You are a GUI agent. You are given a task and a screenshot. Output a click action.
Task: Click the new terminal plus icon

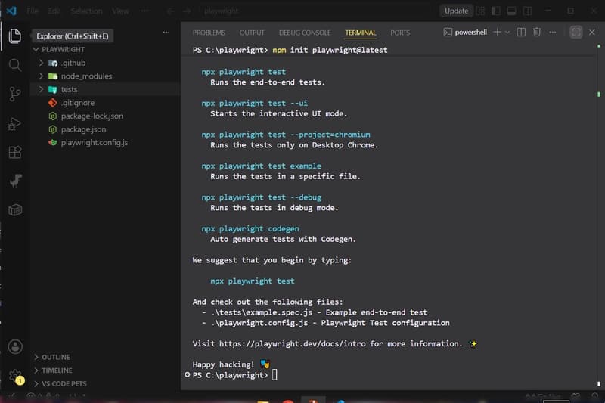click(497, 33)
